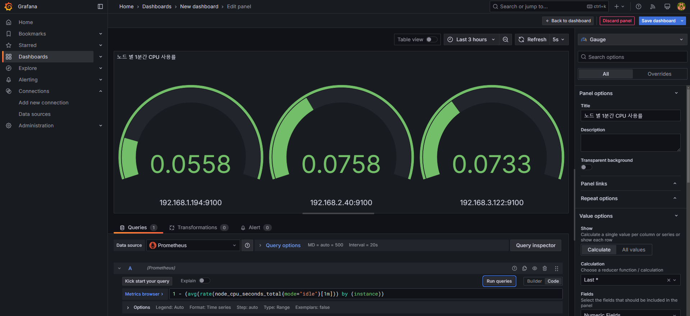Click the Bookmarks icon in sidebar
The height and width of the screenshot is (316, 690).
9,34
